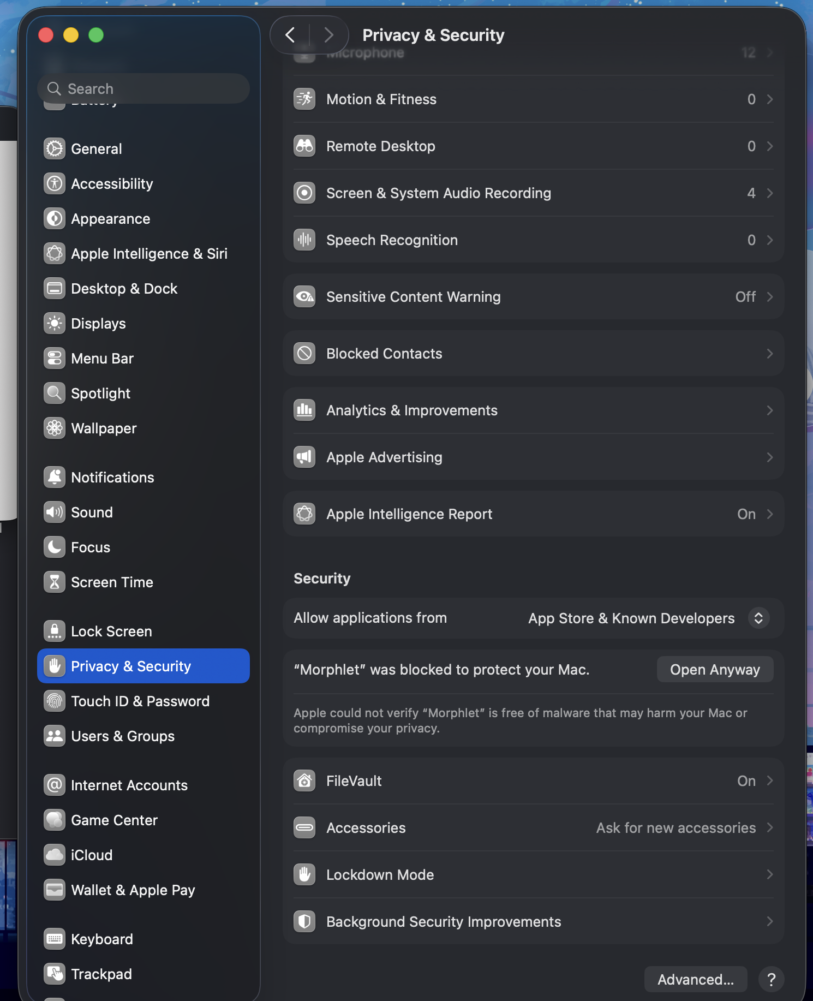The height and width of the screenshot is (1001, 813).
Task: Open Sensitive Content Warning chevron
Action: (770, 296)
